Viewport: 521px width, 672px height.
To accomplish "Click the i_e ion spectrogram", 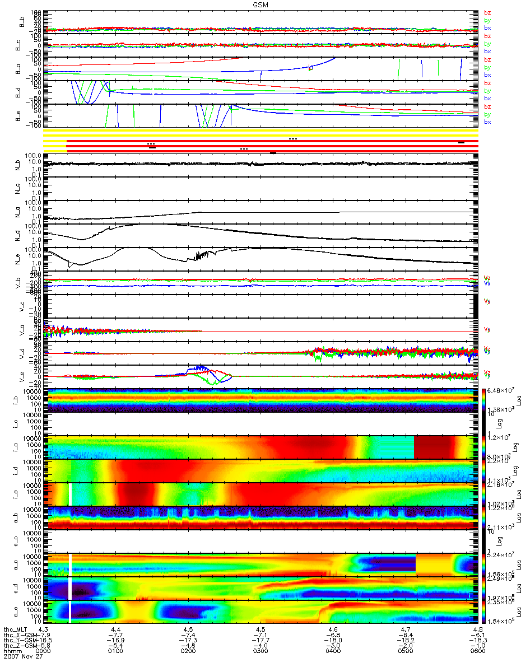I will [262, 494].
